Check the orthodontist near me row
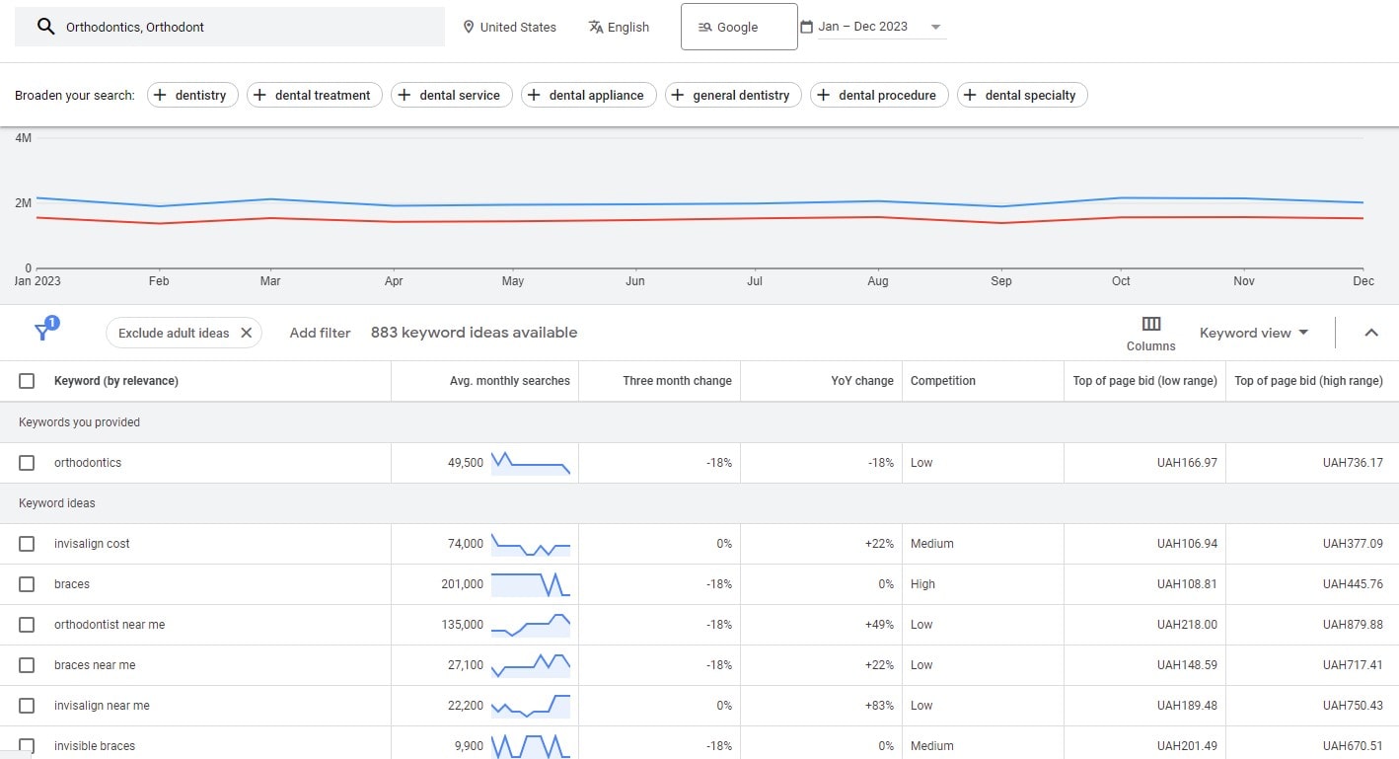Viewport: 1399px width, 759px height. coord(27,625)
